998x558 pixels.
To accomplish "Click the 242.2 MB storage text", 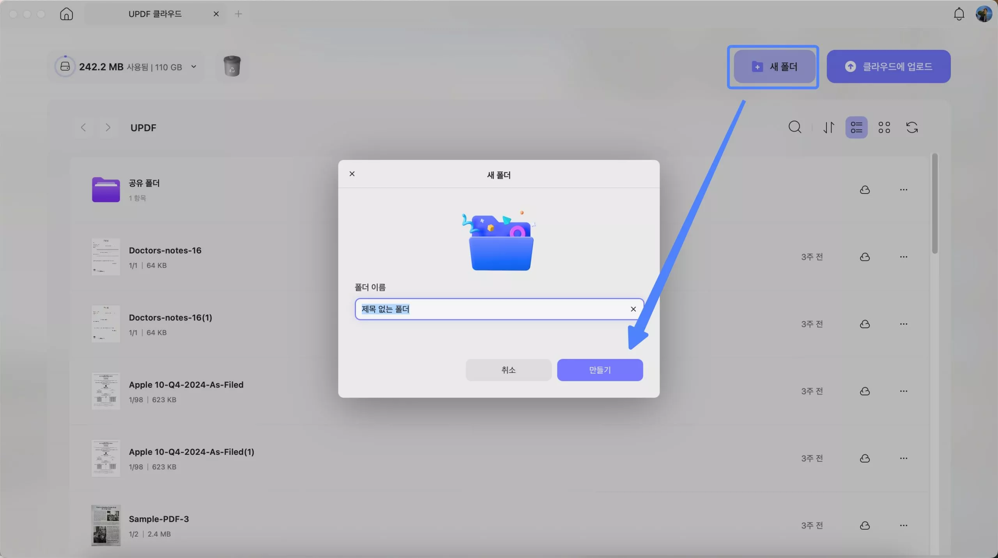I will click(101, 67).
